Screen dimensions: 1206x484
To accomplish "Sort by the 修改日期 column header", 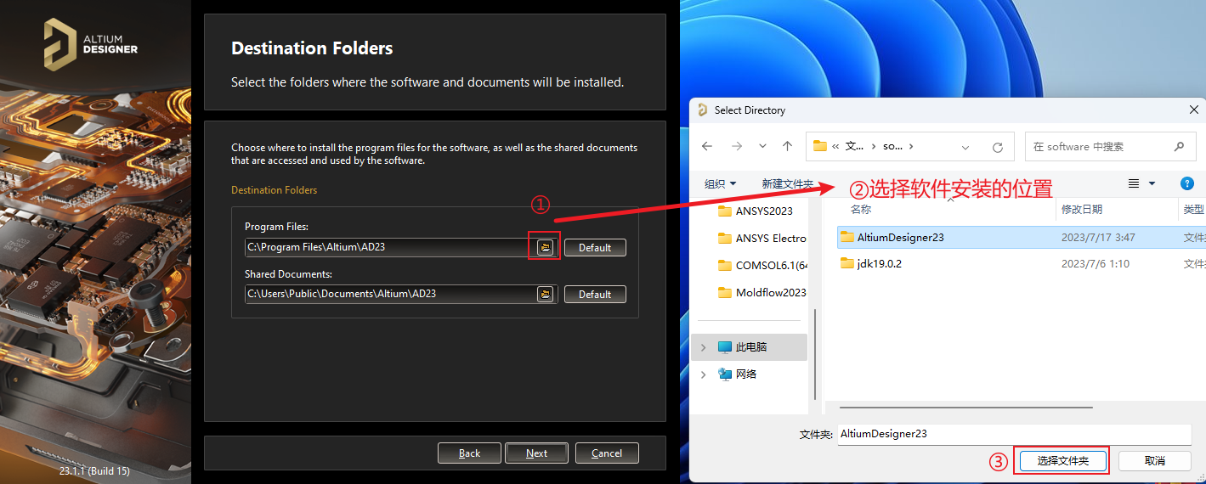I will [x=1082, y=209].
